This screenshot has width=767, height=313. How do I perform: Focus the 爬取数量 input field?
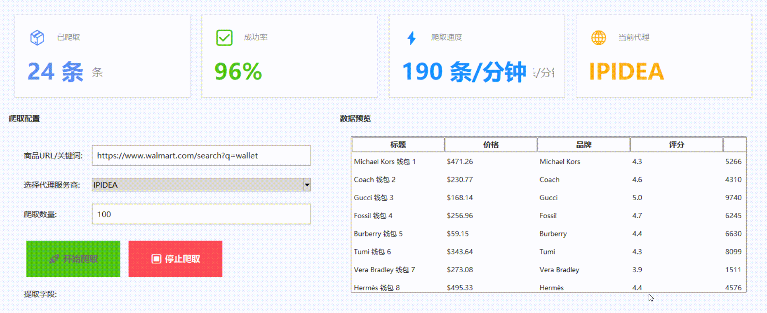tap(201, 214)
